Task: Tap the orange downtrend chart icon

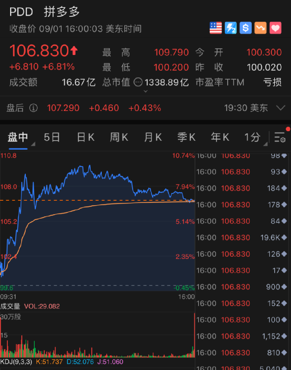Action: pos(260,28)
